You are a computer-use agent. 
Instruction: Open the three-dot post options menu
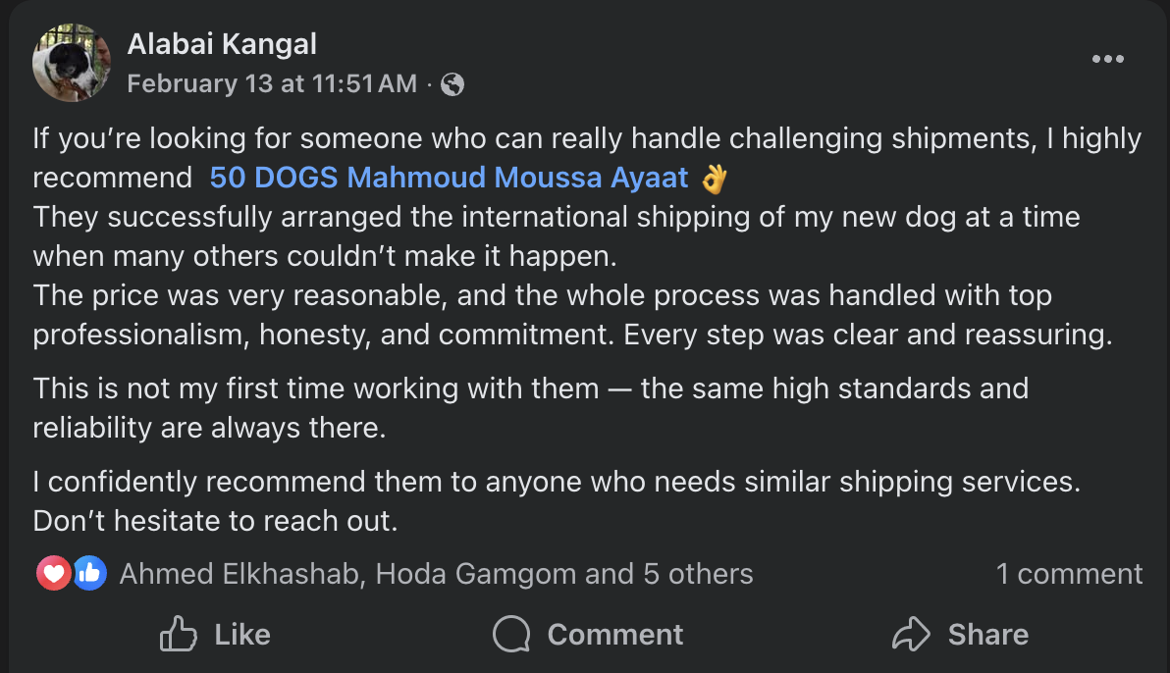(1107, 60)
